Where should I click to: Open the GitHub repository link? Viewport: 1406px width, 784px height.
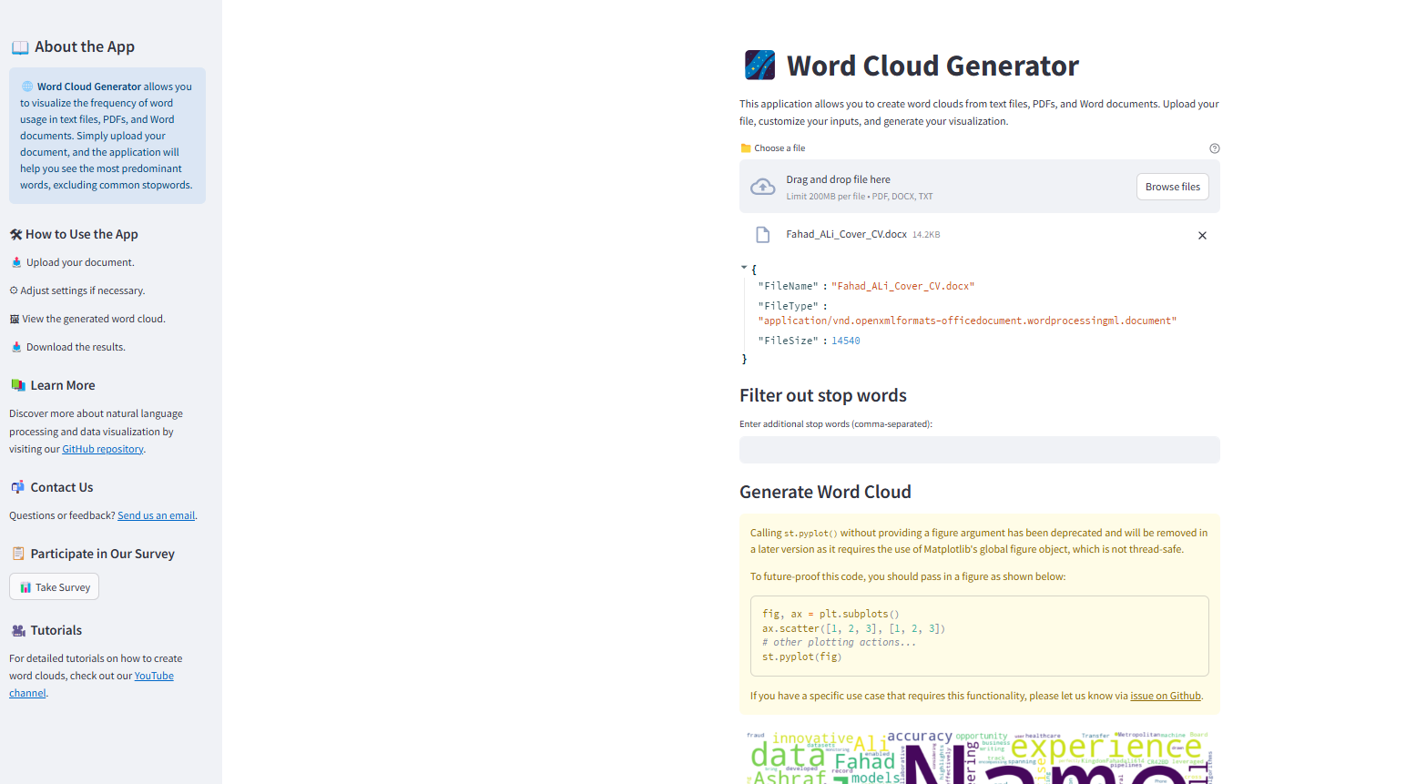pyautogui.click(x=103, y=449)
